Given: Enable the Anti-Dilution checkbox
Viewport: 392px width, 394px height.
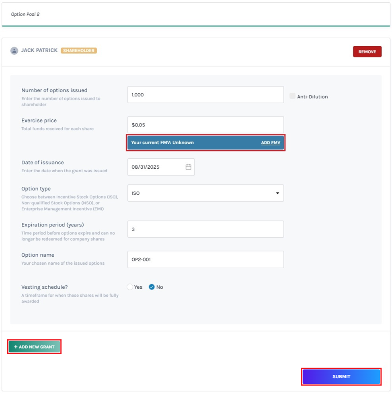Looking at the screenshot, I should (x=292, y=96).
